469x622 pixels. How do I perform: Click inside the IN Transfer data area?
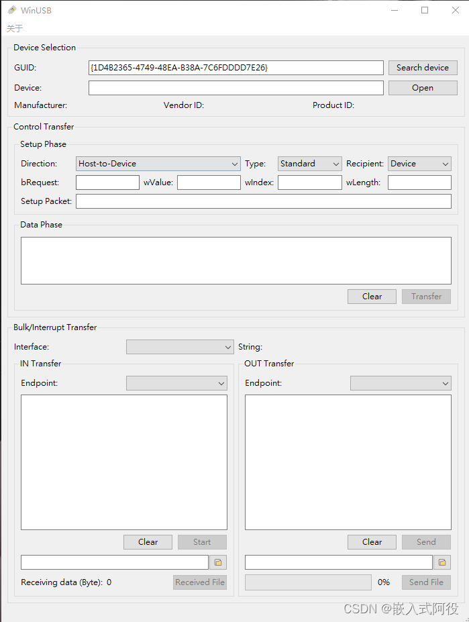pyautogui.click(x=124, y=462)
